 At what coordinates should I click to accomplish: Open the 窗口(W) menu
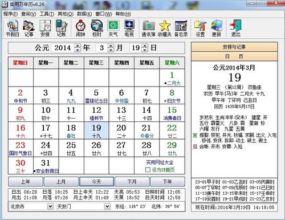coord(104,14)
